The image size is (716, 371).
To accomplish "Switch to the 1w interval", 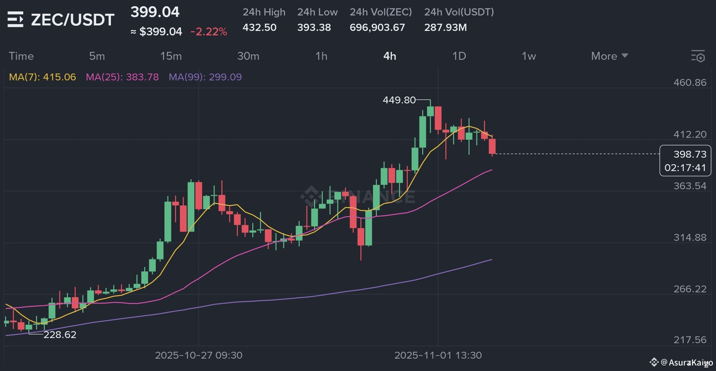I will [529, 56].
